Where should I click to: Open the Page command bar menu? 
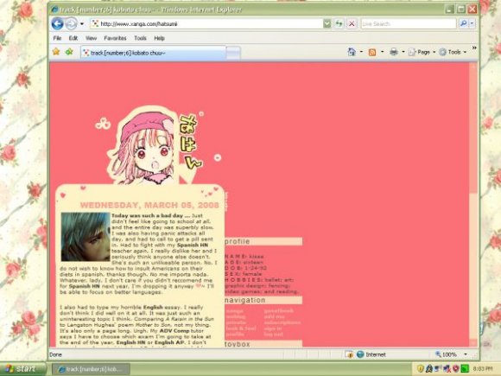(x=422, y=52)
